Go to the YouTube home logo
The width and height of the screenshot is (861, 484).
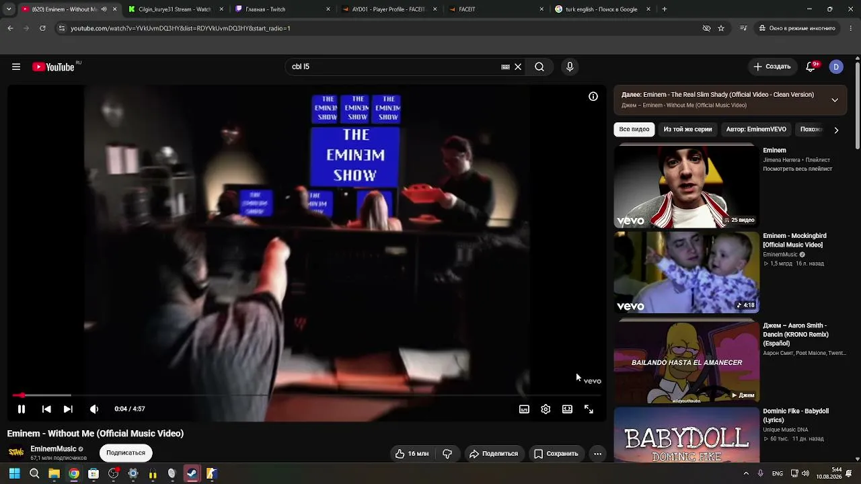click(x=53, y=67)
